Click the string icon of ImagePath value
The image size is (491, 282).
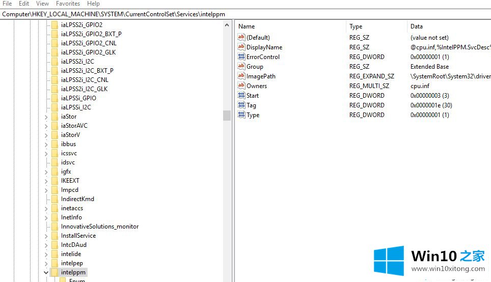241,76
